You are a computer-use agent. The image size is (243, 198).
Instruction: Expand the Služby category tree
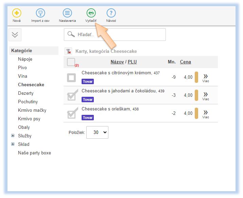click(13, 136)
